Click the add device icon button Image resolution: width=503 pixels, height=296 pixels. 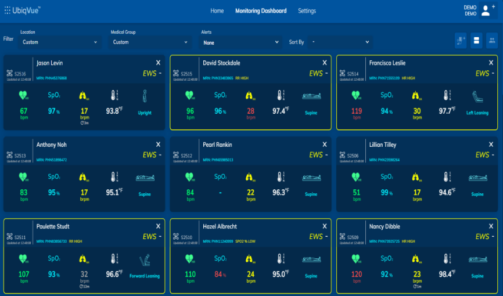tap(461, 40)
